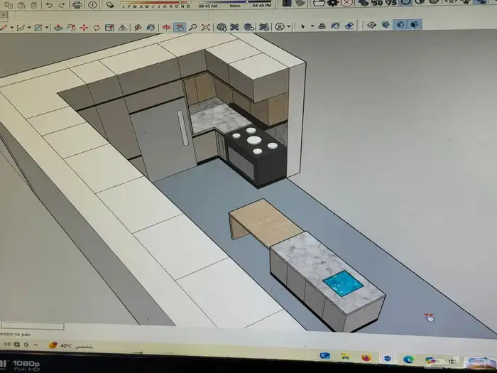
Task: Select the Rotate tool
Action: pyautogui.click(x=97, y=28)
